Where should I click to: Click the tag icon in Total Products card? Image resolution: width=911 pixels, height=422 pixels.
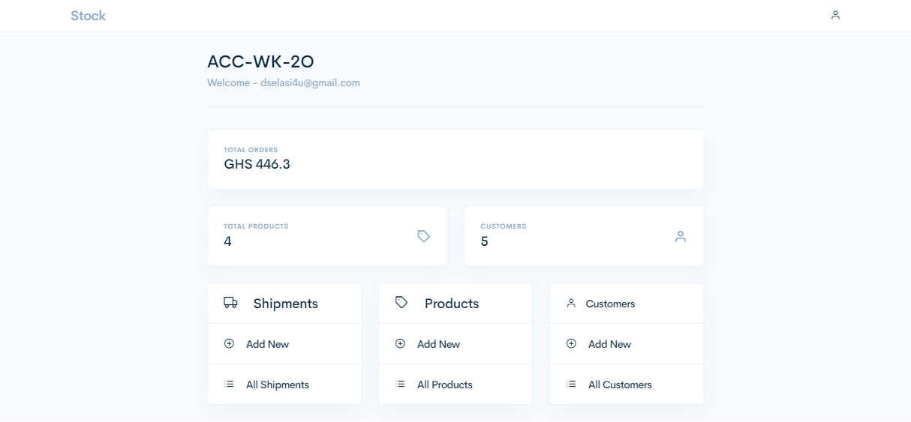pos(424,236)
